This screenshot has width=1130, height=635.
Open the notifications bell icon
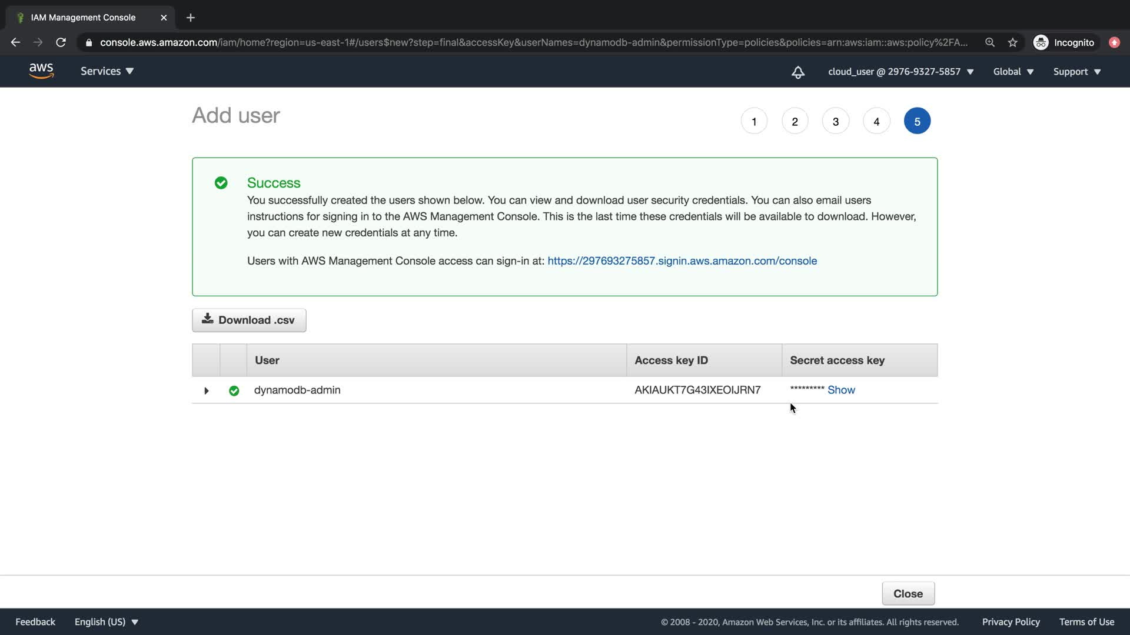click(797, 72)
